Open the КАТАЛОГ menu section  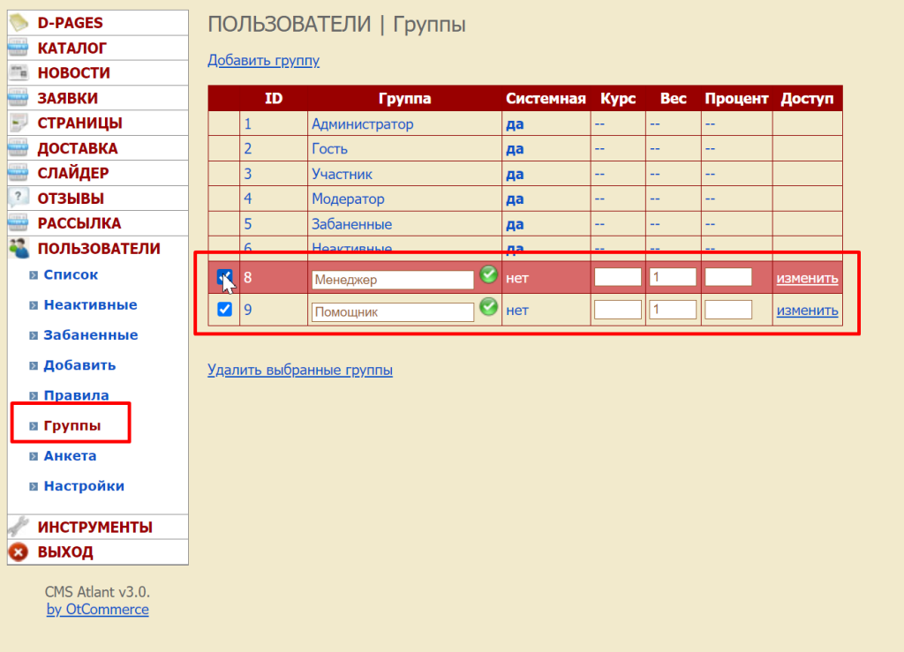pyautogui.click(x=72, y=48)
